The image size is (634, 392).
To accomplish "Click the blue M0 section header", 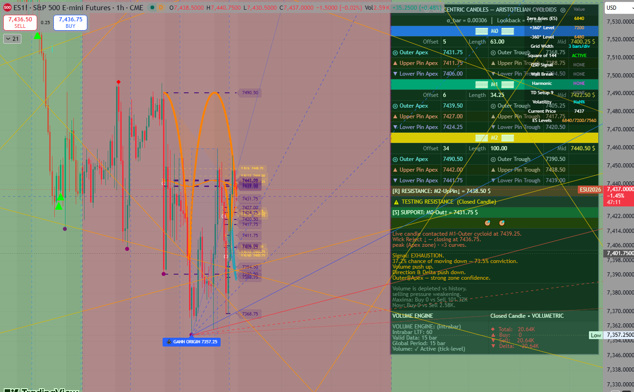I will (495, 31).
